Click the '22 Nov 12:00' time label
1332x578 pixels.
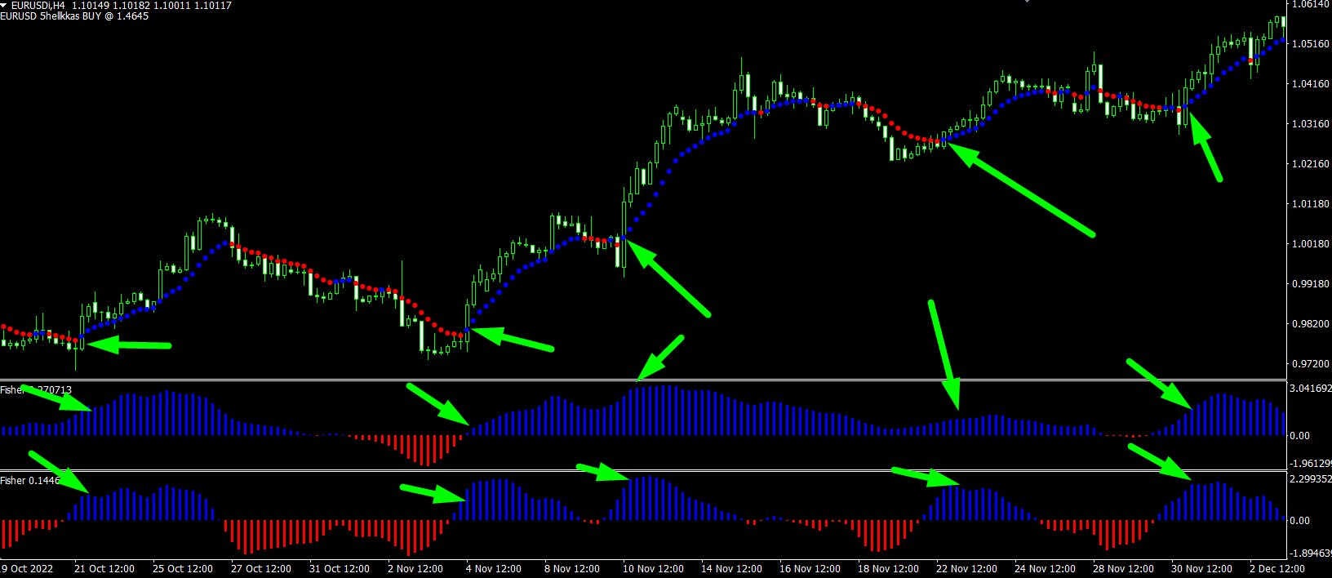click(966, 569)
